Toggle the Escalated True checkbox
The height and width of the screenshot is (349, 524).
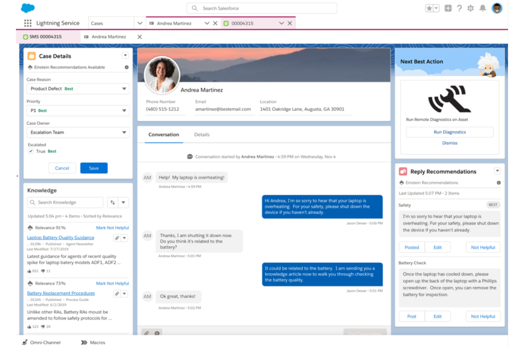tap(31, 151)
